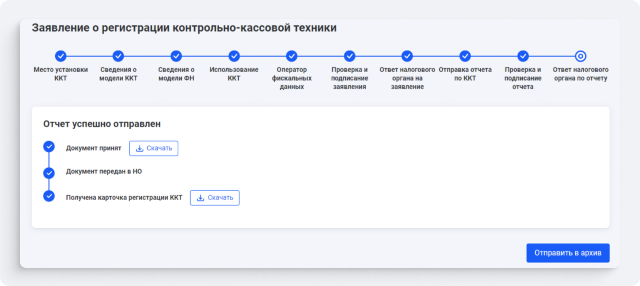Viewport: 640px width, 286px height.
Task: Click the checkmark icon beside 'Документ принят'
Action: [x=49, y=147]
